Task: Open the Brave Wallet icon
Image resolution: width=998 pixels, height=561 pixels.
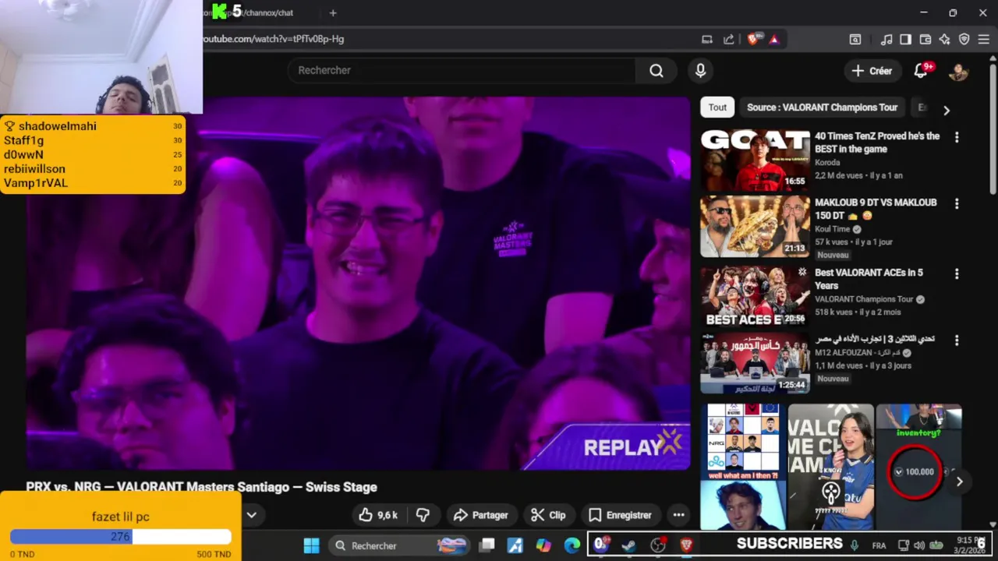Action: [925, 39]
